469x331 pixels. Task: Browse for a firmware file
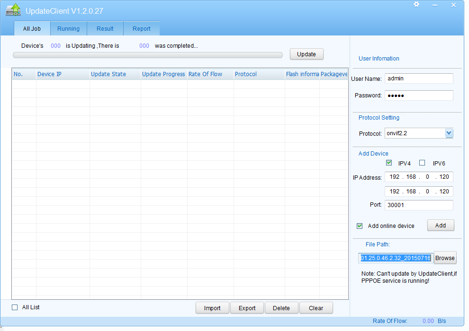pos(445,258)
